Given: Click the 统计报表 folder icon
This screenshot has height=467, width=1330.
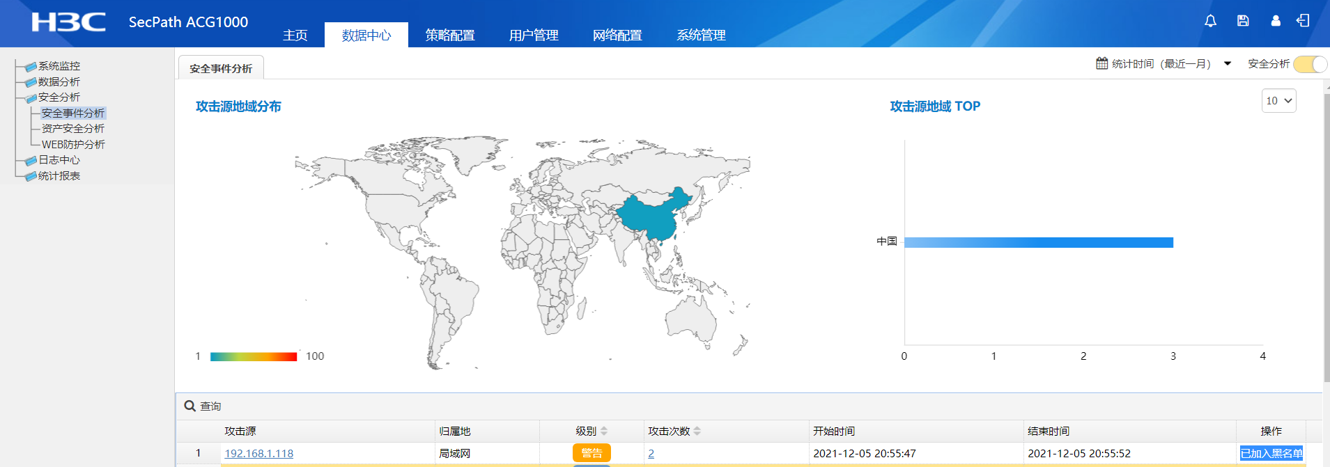Looking at the screenshot, I should (31, 176).
